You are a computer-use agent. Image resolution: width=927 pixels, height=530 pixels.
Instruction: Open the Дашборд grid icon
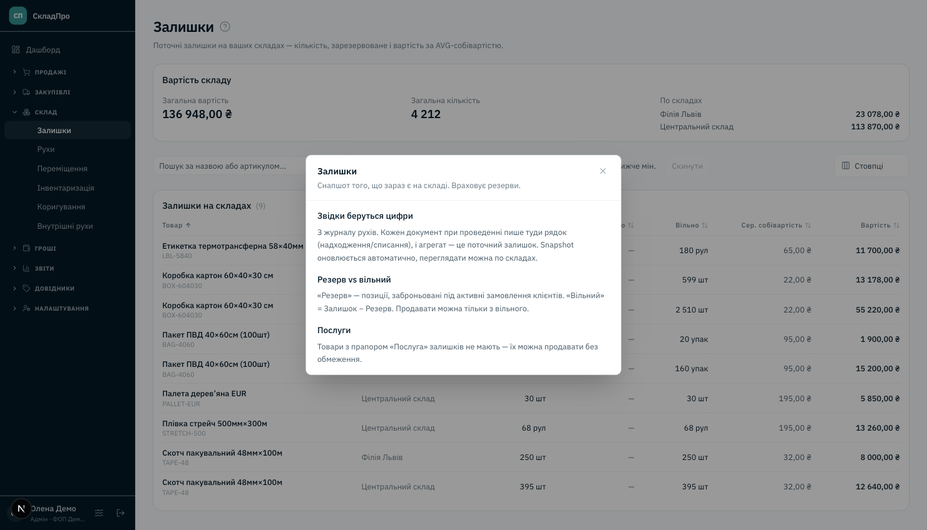pyautogui.click(x=16, y=49)
